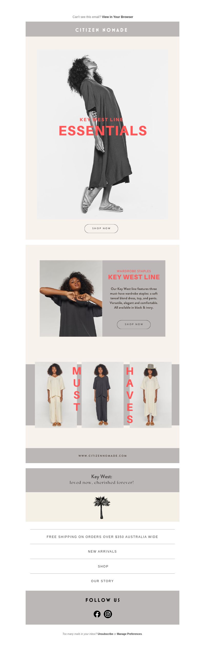Open the New Arrivals menu item

tap(102, 551)
